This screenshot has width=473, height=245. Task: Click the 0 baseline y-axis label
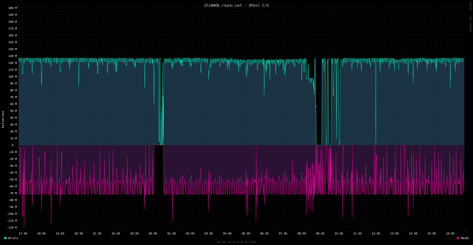tap(13, 145)
